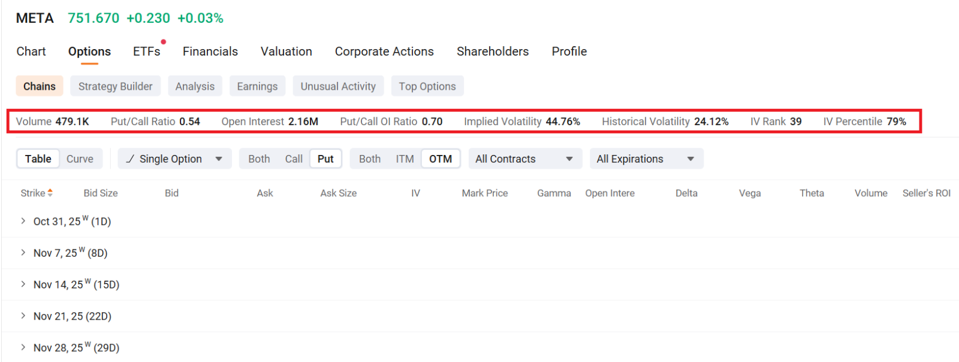Open the All Expirations dropdown
Image resolution: width=959 pixels, height=362 pixels.
[646, 159]
